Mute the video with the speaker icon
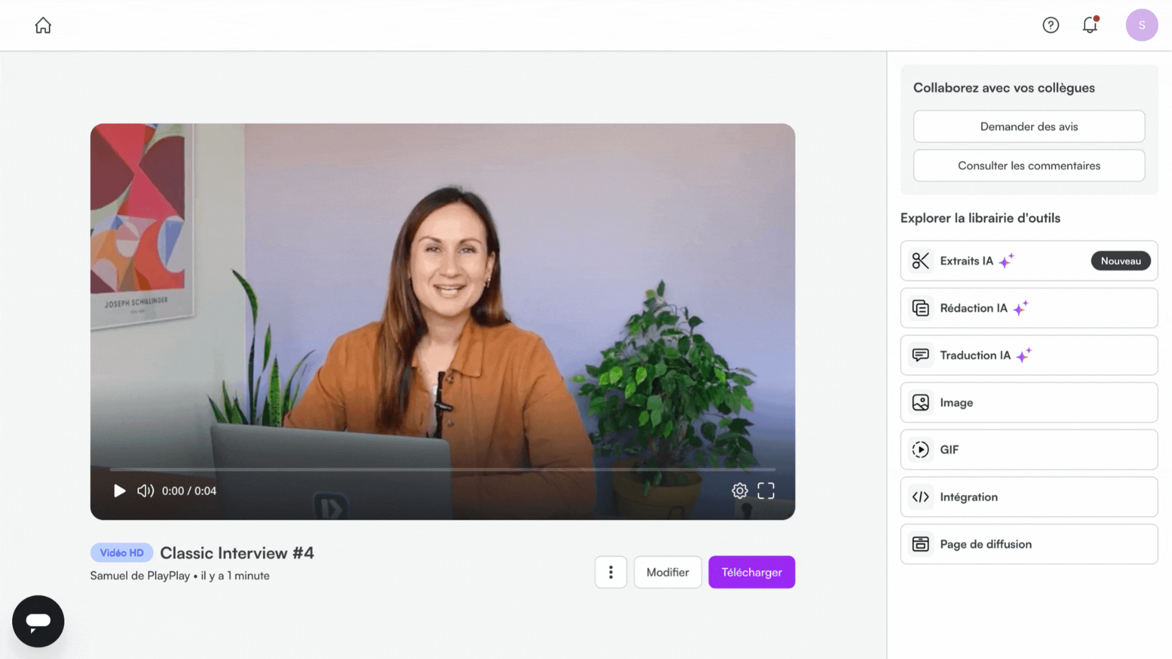 click(145, 491)
